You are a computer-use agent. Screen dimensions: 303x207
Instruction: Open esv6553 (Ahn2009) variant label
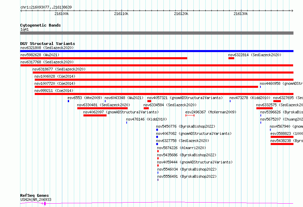pos(85,98)
